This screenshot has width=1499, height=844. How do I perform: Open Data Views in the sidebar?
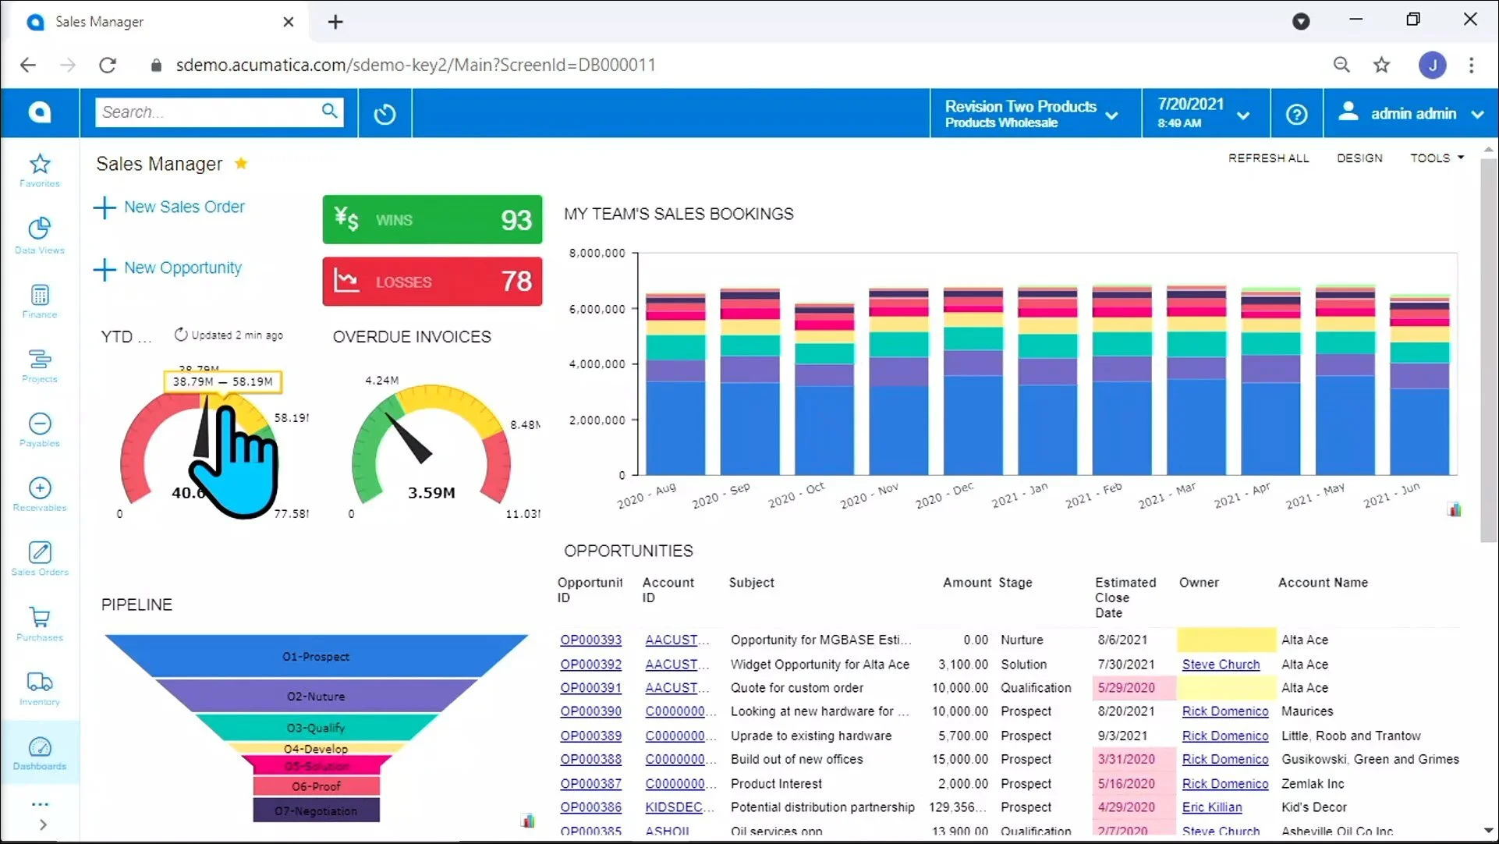[40, 235]
